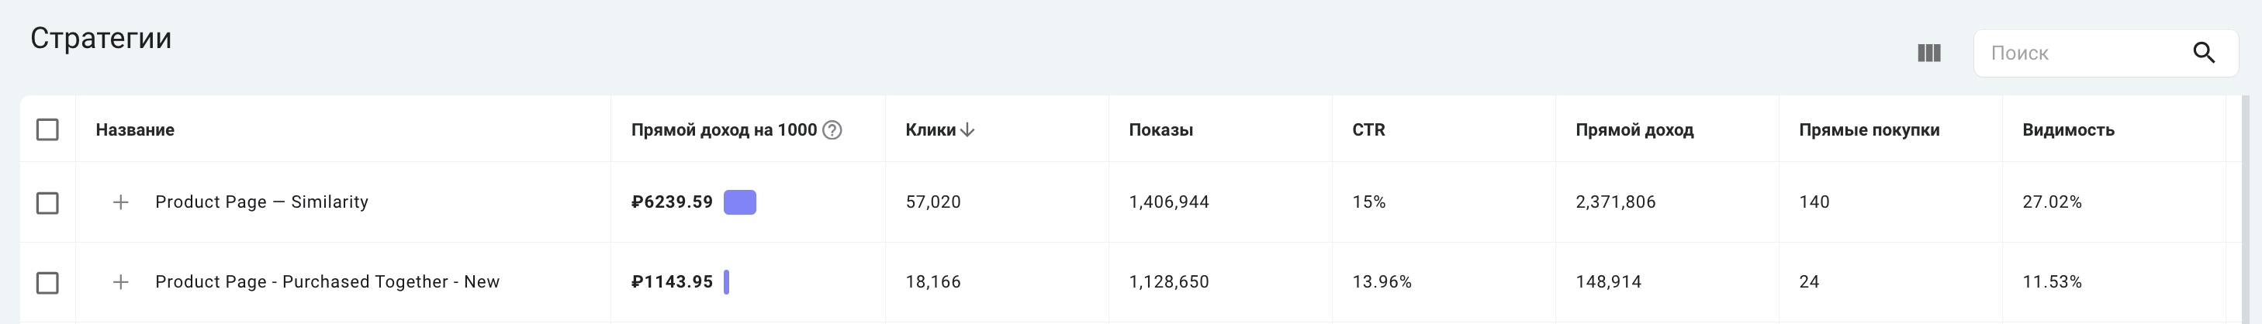Screen dimensions: 2262x324
Task: Click the help icon beside Прямой доход на 1000
Action: [832, 130]
